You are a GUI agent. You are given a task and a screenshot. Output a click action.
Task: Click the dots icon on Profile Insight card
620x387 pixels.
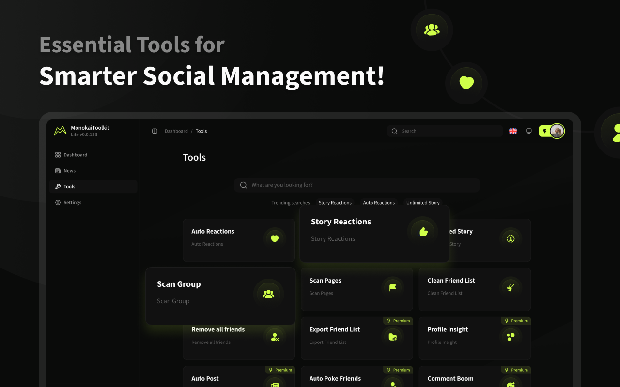[x=510, y=337]
